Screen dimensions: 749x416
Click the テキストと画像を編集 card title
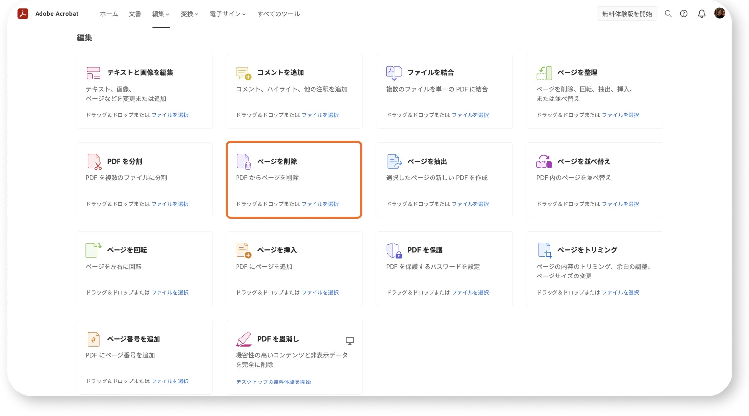(140, 72)
